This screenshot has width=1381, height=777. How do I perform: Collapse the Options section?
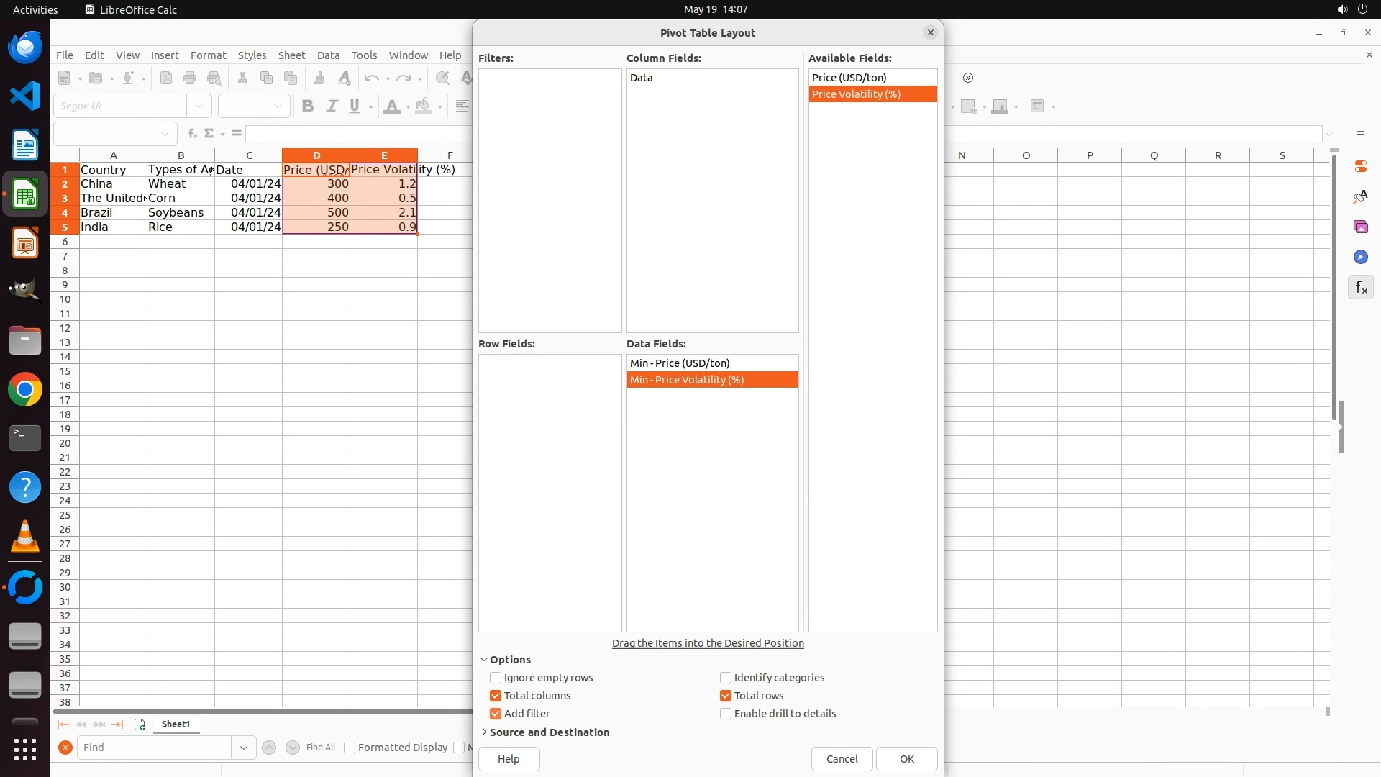(x=509, y=660)
